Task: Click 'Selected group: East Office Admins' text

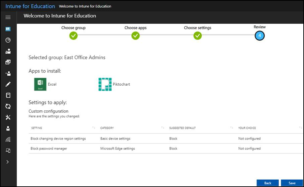Action: coord(67,58)
